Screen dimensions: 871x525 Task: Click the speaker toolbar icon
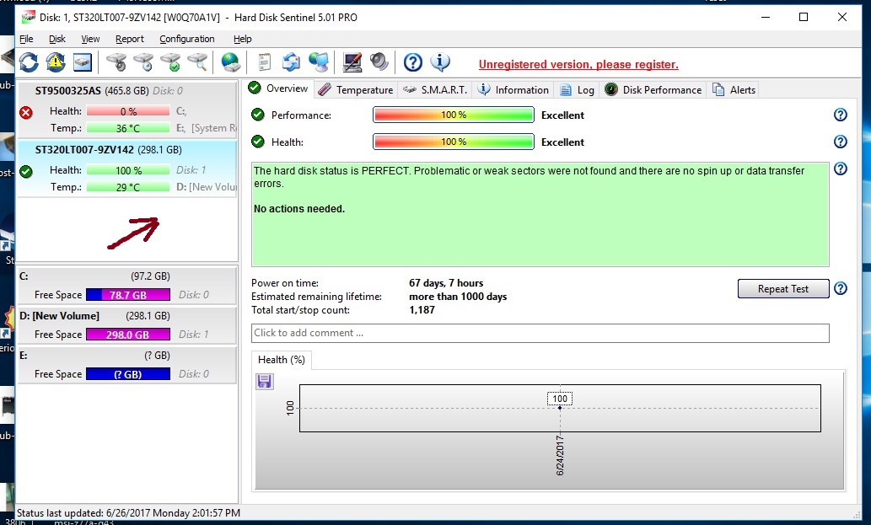(x=379, y=62)
